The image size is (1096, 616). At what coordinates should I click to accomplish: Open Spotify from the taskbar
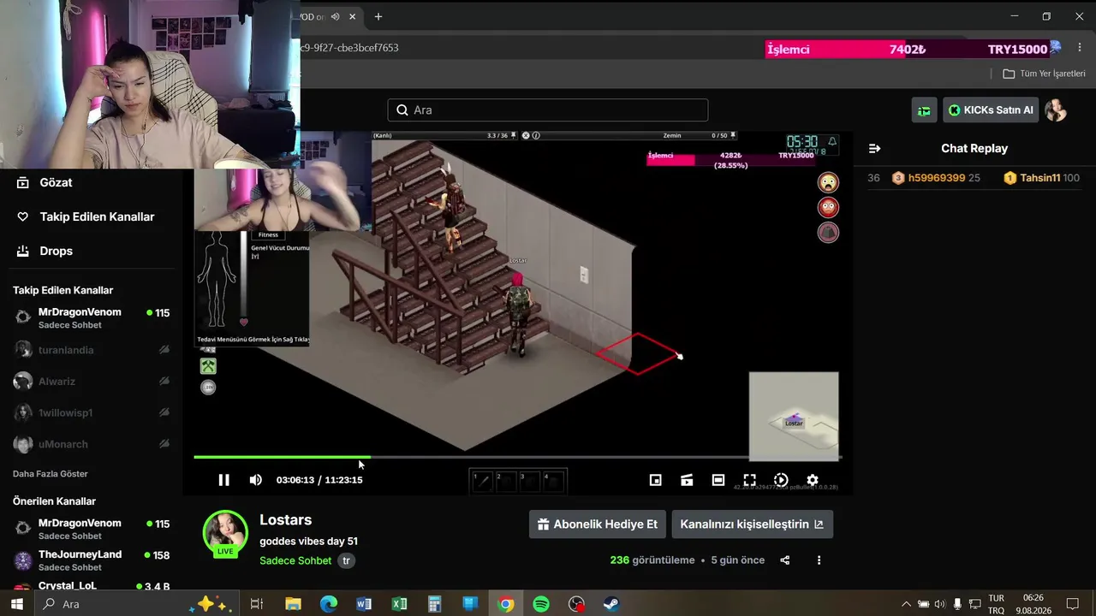coord(541,604)
